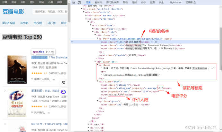The width and height of the screenshot is (222, 132).
Task: Click the Shawshank Redemption poster thumbnail
Action: (17, 70)
